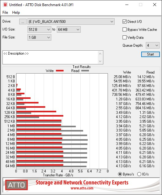The height and width of the screenshot is (195, 162).
Task: Click the '738.56 MB/s' write result
Action: [121, 95]
